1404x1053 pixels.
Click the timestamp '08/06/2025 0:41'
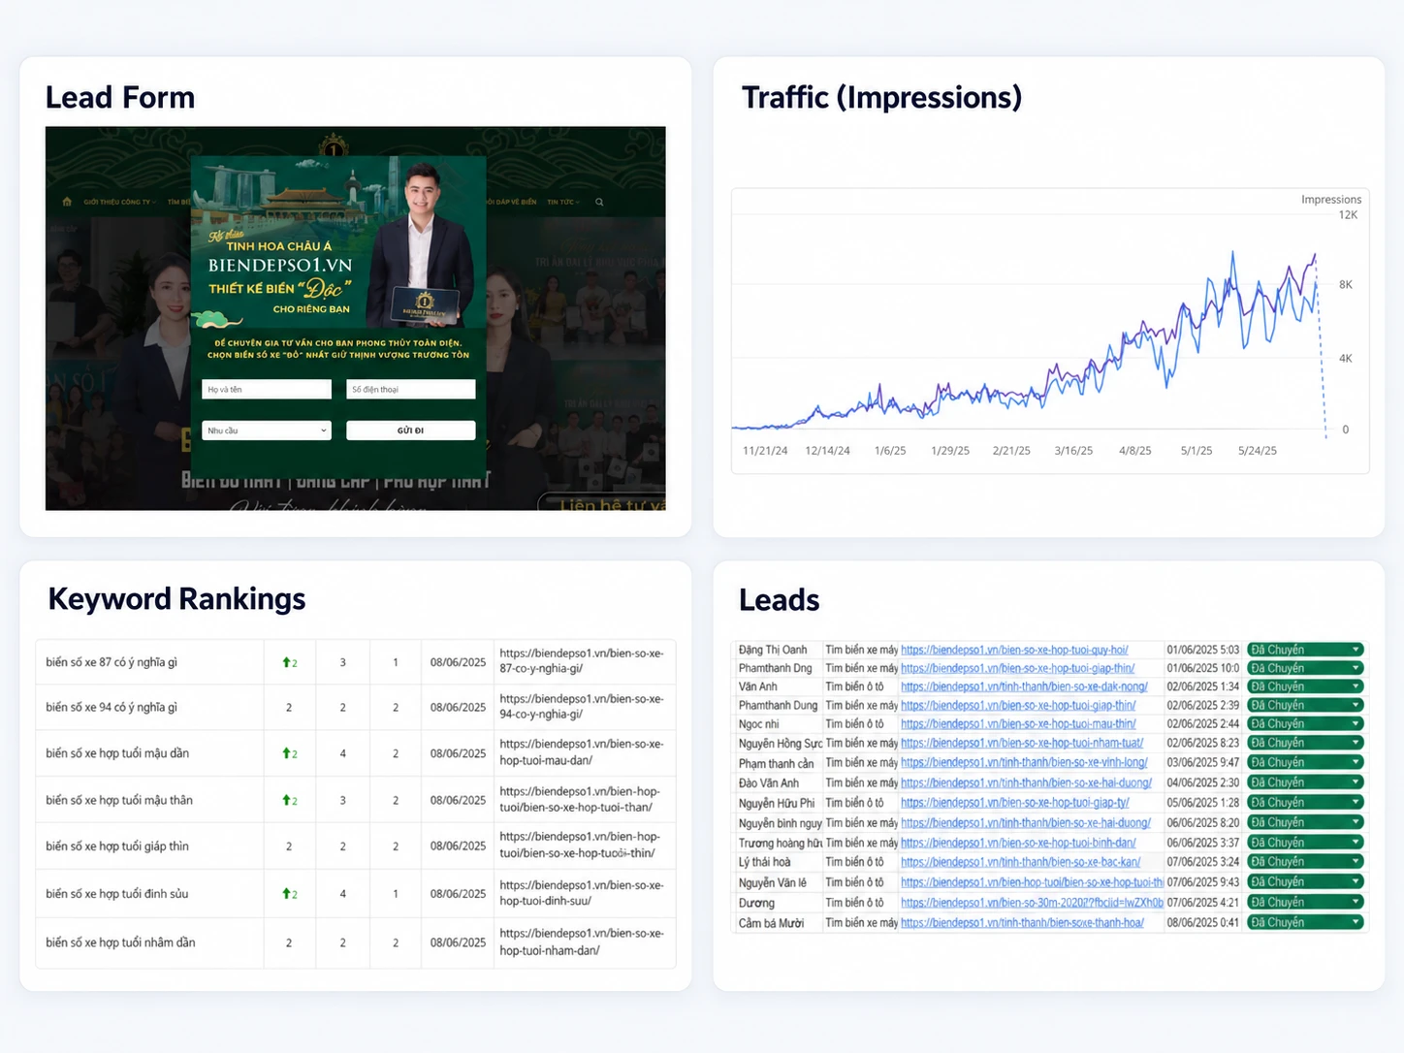click(x=1203, y=922)
